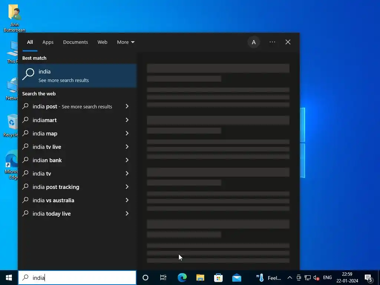The width and height of the screenshot is (380, 285).
Task: Expand the india map suggestion chevron
Action: [127, 133]
